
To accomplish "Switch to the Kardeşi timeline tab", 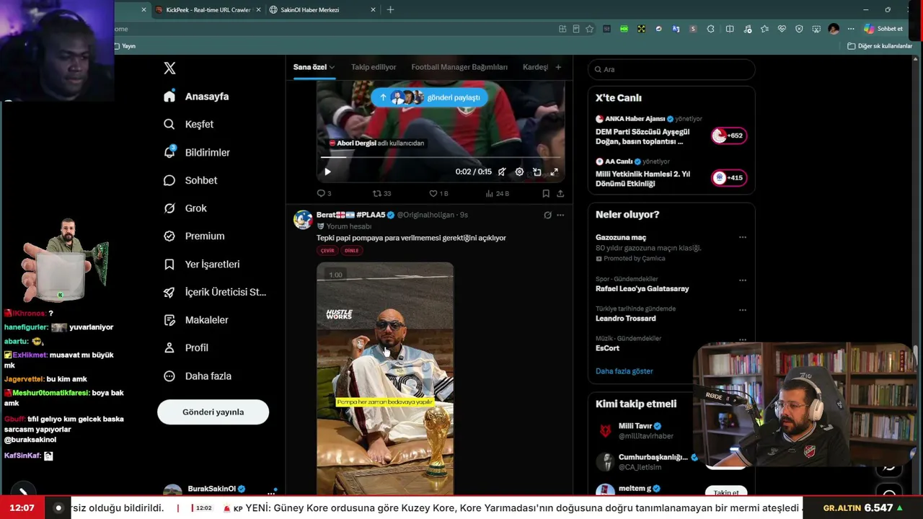I will click(x=535, y=67).
